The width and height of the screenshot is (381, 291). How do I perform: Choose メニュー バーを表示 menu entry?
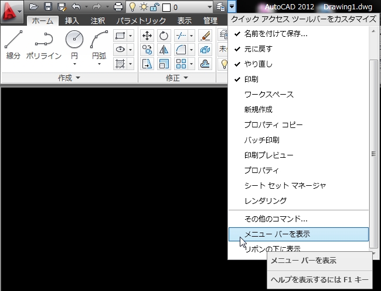(x=298, y=234)
